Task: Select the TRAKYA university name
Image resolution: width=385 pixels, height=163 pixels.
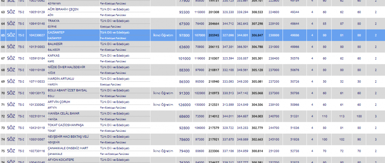Action: 53,21
